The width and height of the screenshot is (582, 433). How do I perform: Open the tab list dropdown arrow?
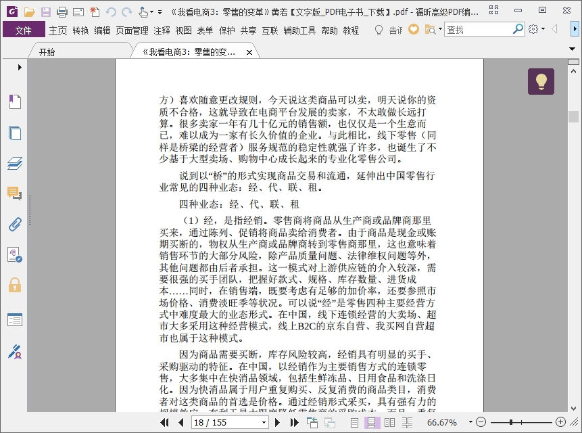(x=572, y=49)
